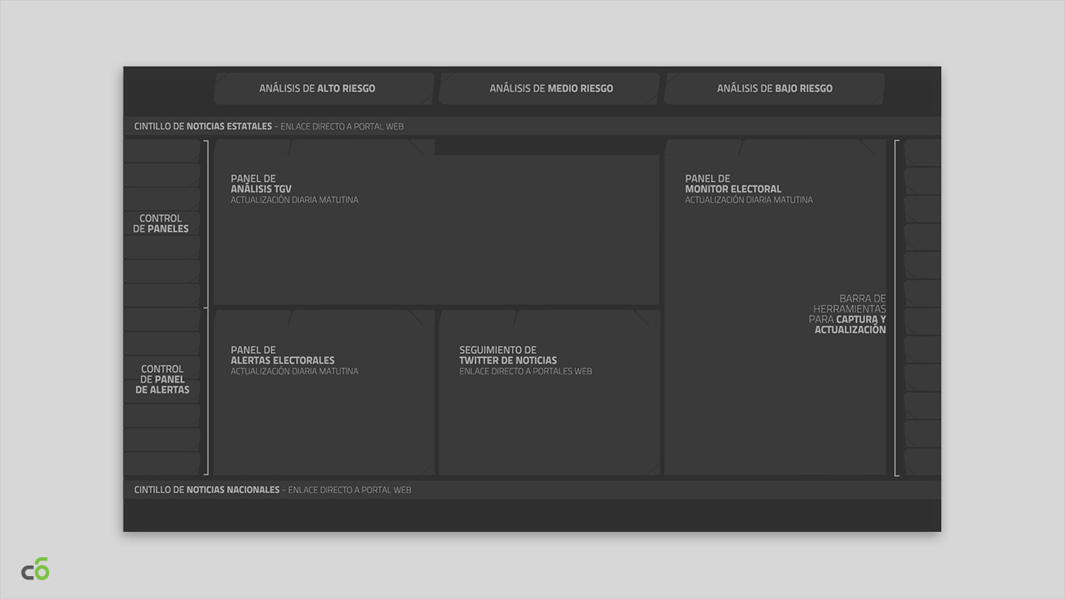The width and height of the screenshot is (1065, 599).
Task: Click the corner resize handle of Alertas Electorales panel
Action: [427, 470]
